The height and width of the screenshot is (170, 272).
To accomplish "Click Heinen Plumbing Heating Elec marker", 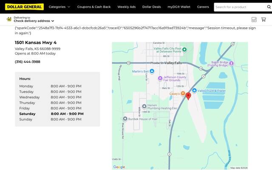I will click(x=144, y=106).
